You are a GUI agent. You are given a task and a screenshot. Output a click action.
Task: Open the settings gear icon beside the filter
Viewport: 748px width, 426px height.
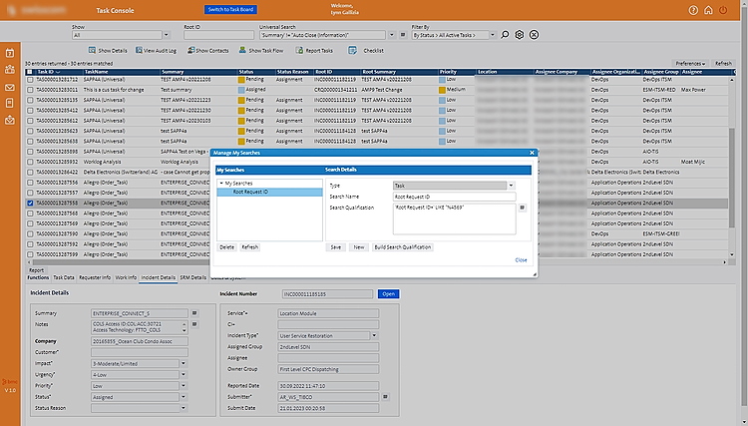point(519,35)
